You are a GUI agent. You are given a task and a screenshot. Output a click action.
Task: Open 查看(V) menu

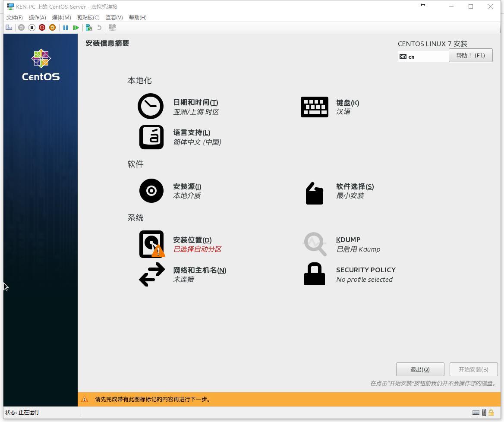114,17
